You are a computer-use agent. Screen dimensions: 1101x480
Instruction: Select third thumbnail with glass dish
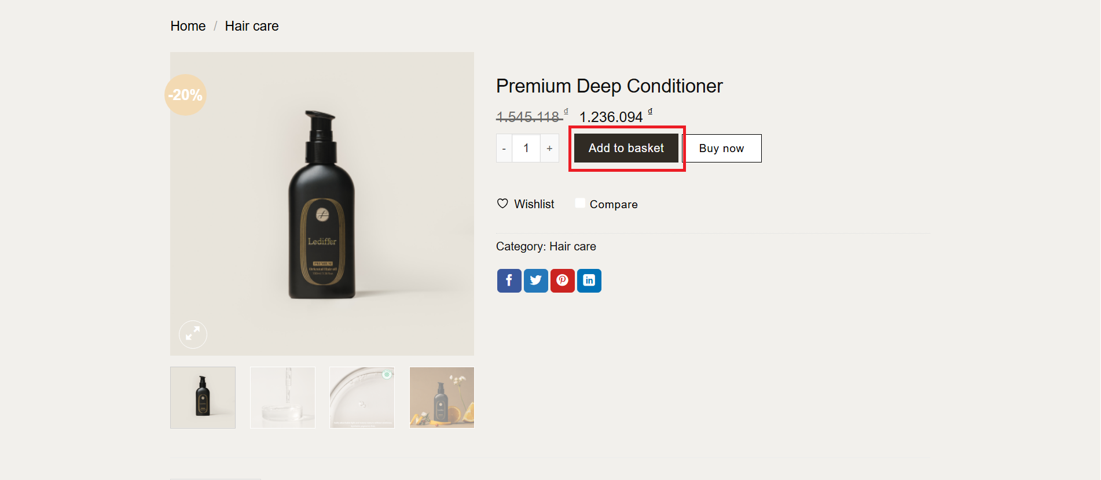[x=362, y=397]
